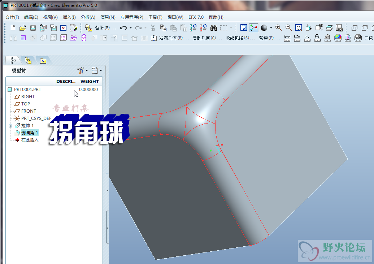The height and width of the screenshot is (264, 374).
Task: Click the 发布几何(B)... button
Action: click(x=174, y=38)
